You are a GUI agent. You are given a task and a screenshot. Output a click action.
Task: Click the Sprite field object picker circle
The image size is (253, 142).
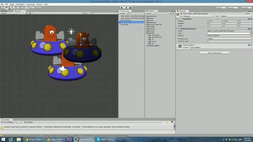coord(251,31)
